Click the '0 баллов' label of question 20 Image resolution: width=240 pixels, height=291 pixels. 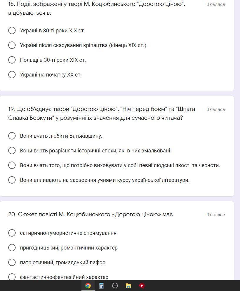click(216, 215)
